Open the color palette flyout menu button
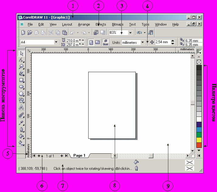Screen dimensions: 217x192 (x=199, y=52)
